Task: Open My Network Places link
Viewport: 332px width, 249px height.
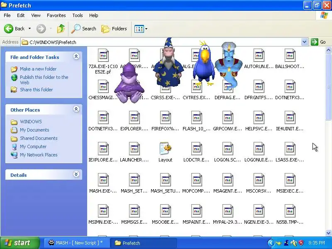Action: [39, 155]
